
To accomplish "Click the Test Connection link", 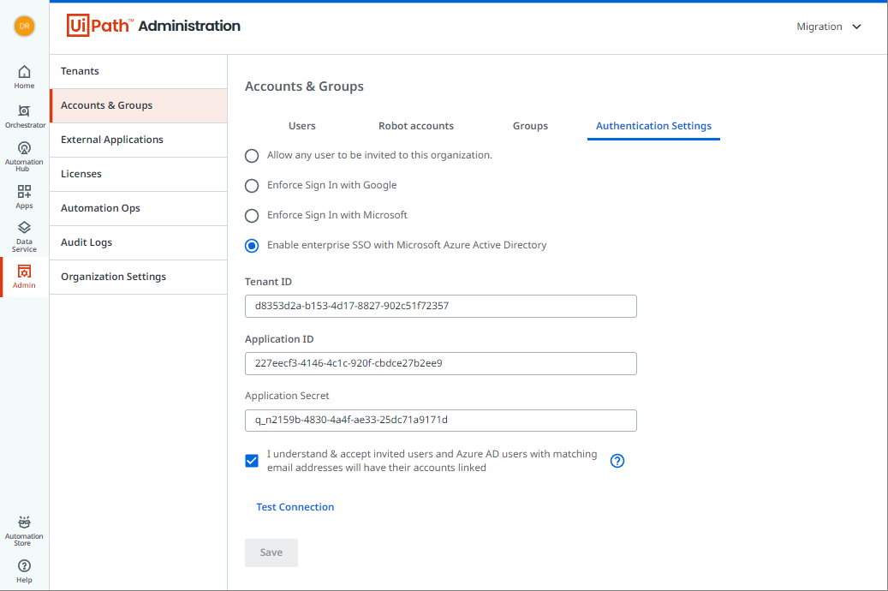I will click(x=295, y=507).
